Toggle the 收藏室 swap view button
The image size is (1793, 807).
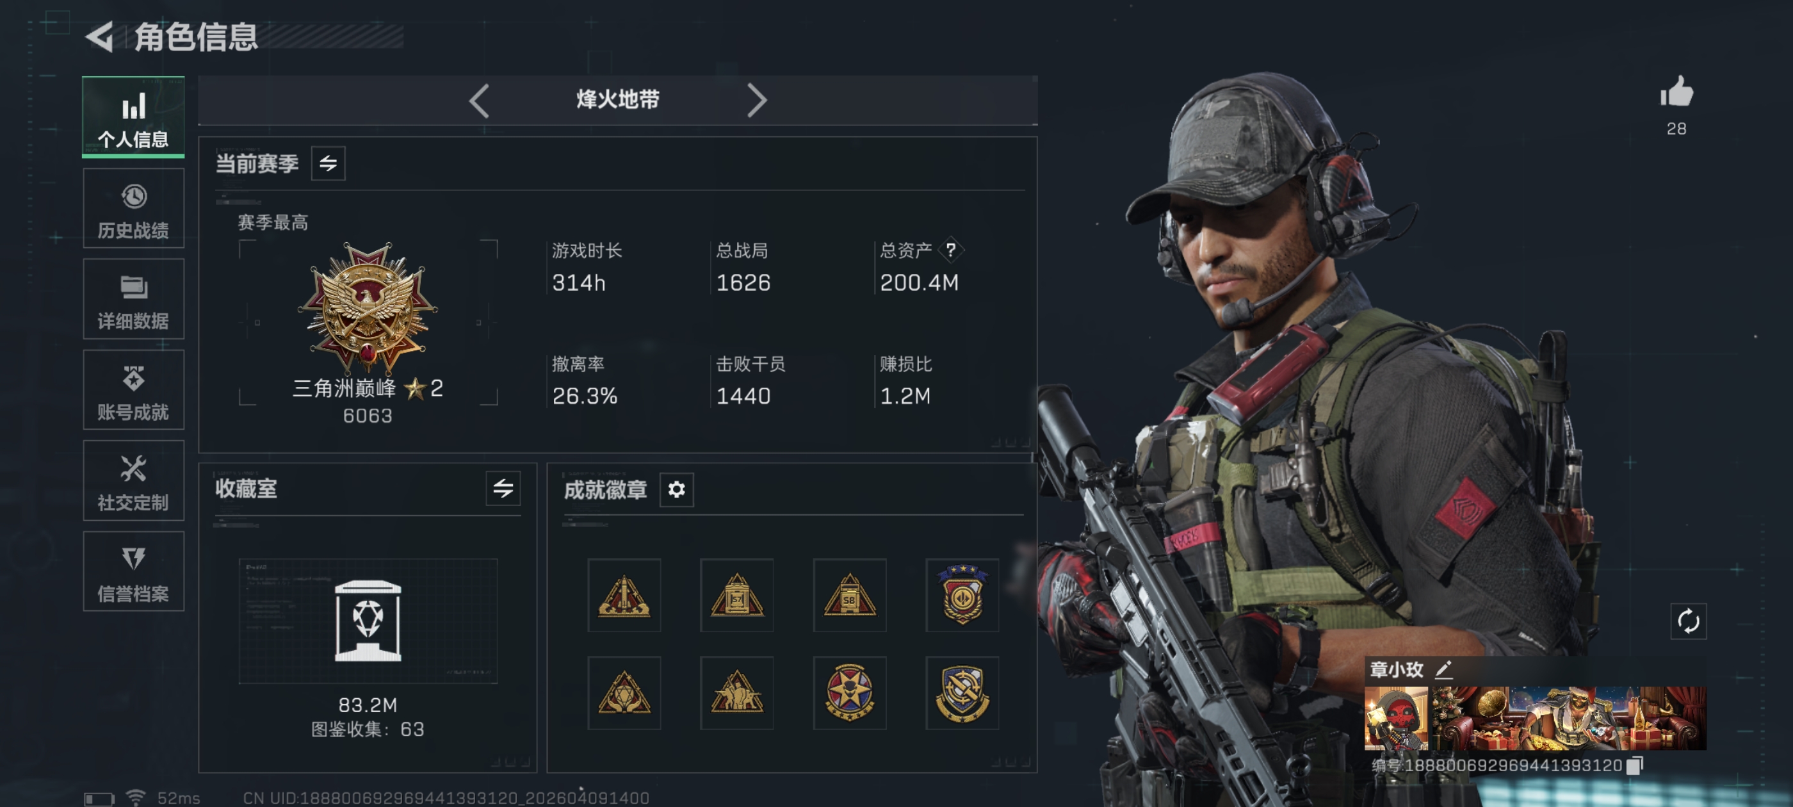pyautogui.click(x=503, y=489)
